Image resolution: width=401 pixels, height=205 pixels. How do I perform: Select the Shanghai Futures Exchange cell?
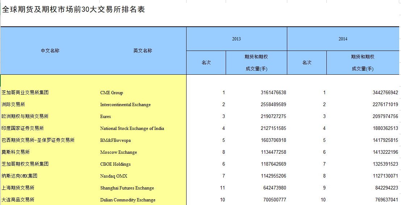click(x=127, y=188)
